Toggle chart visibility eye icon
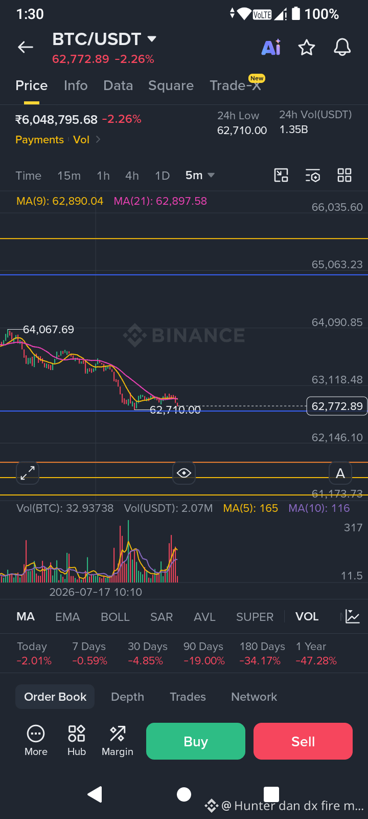This screenshot has width=368, height=819. pyautogui.click(x=184, y=472)
